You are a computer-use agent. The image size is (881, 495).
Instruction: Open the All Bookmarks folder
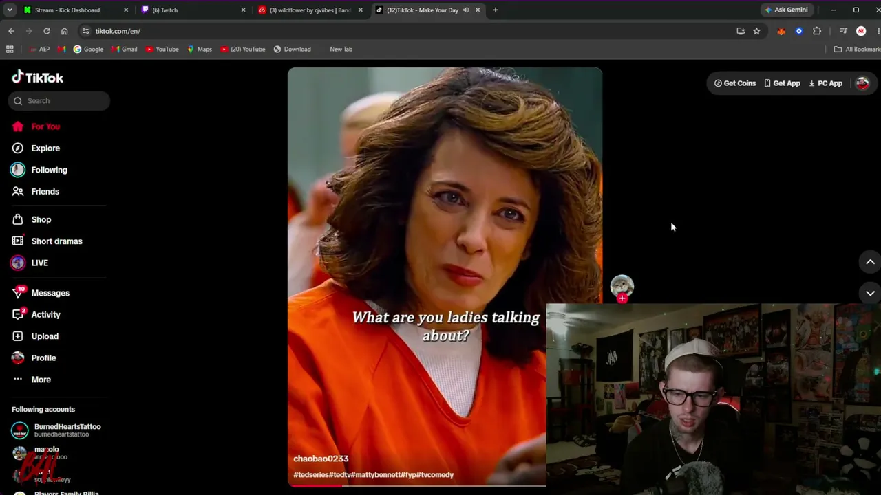(x=857, y=49)
